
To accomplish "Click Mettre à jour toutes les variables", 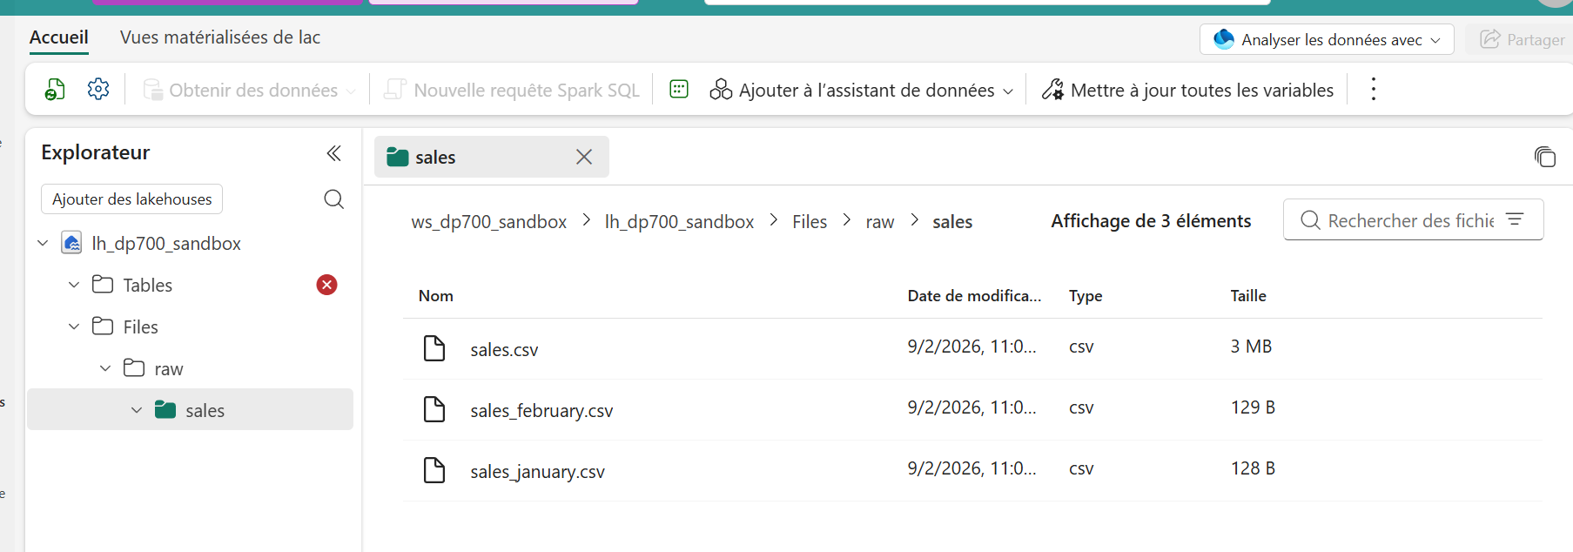I will point(1188,90).
